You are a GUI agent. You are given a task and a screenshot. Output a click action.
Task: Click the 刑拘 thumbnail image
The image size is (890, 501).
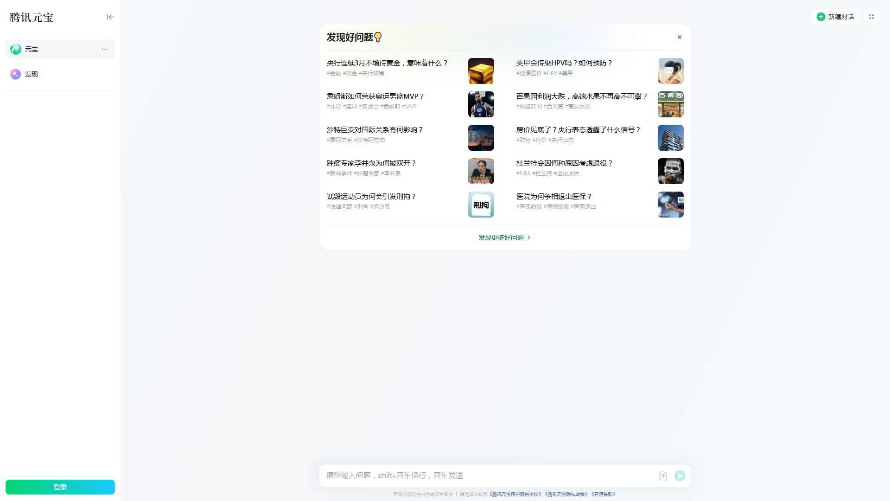coord(481,205)
